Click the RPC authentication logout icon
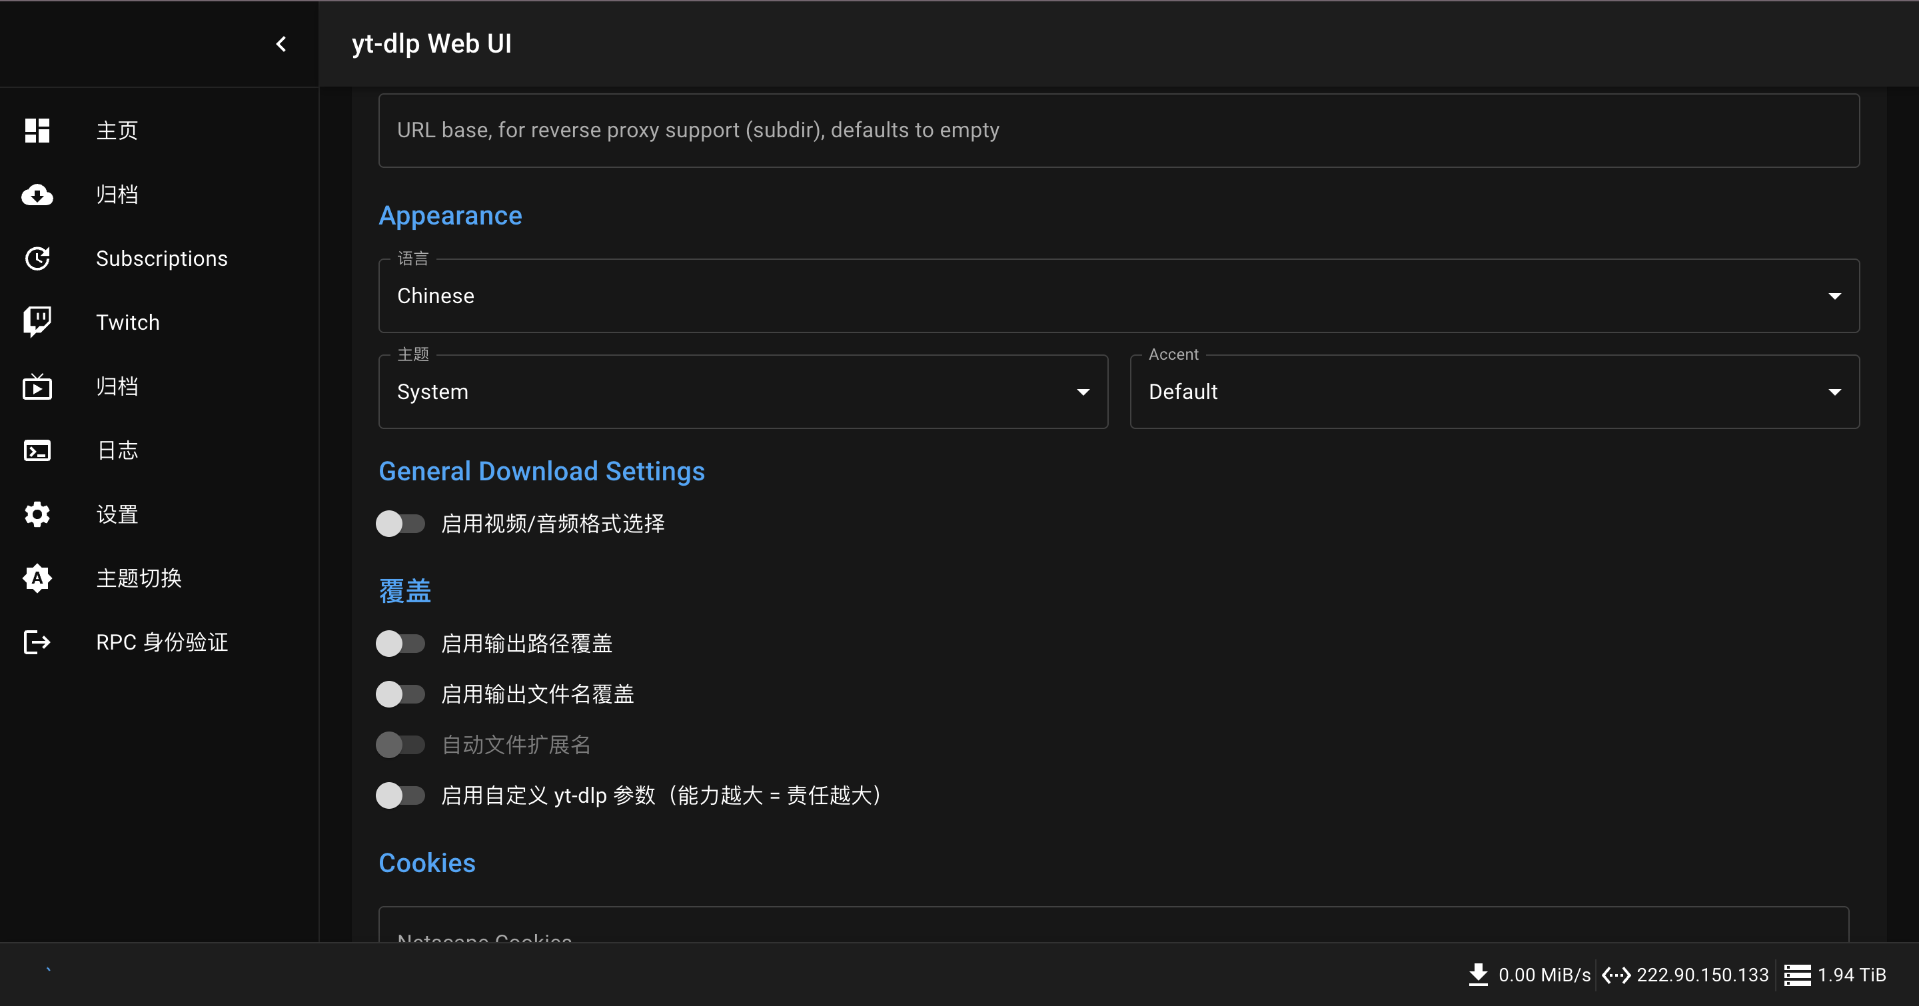Viewport: 1919px width, 1006px height. click(37, 643)
